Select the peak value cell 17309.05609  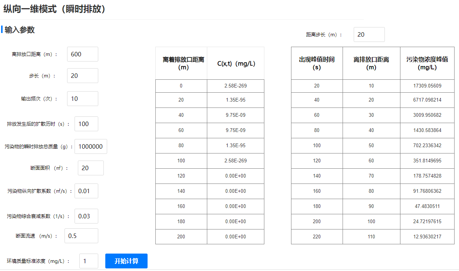427,86
